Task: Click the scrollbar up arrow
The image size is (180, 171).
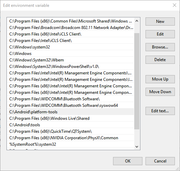Action: (137, 21)
